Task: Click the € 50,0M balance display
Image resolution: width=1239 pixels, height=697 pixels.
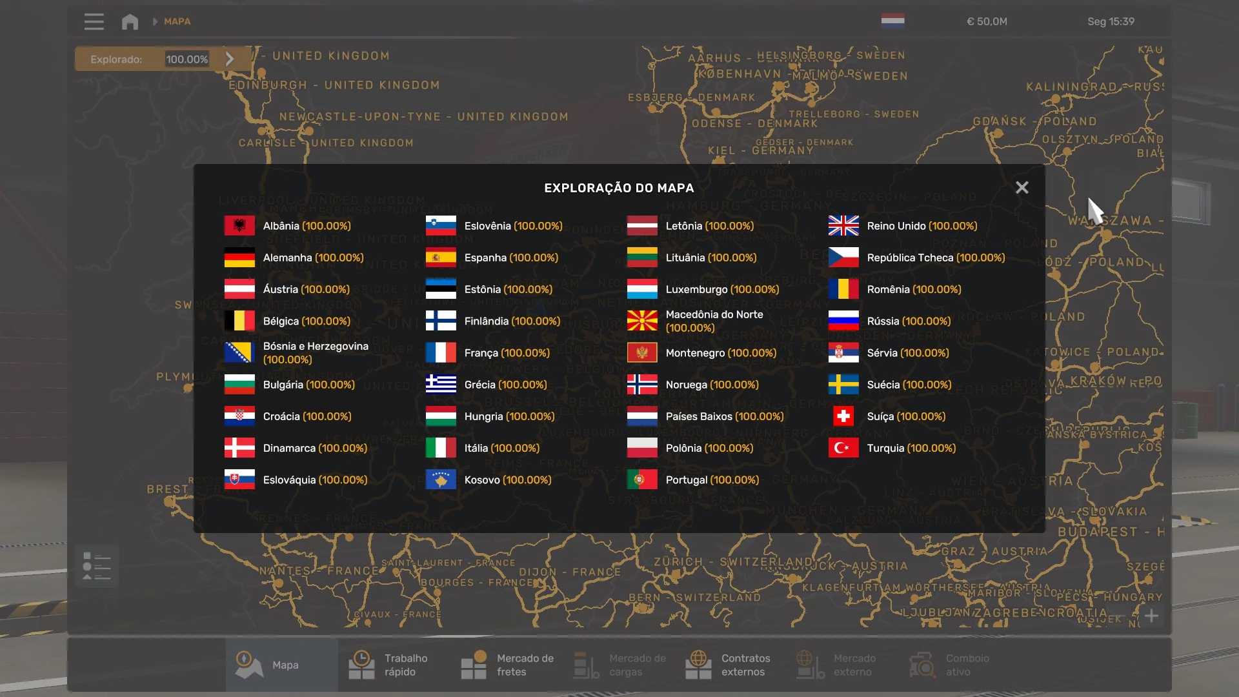Action: coord(986,21)
